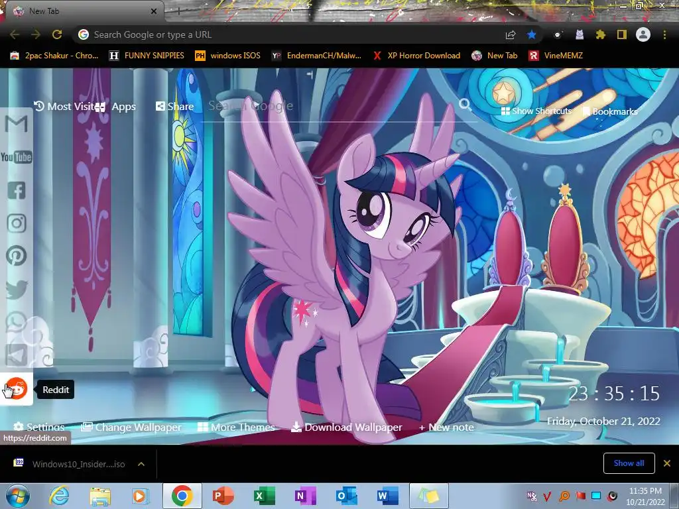Launch OneNote from taskbar
This screenshot has width=679, height=509.
[305, 496]
